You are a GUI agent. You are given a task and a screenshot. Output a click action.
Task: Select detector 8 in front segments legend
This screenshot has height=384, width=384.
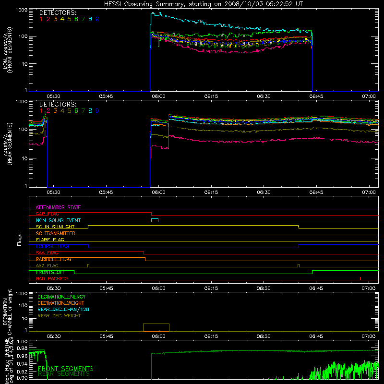(x=90, y=19)
